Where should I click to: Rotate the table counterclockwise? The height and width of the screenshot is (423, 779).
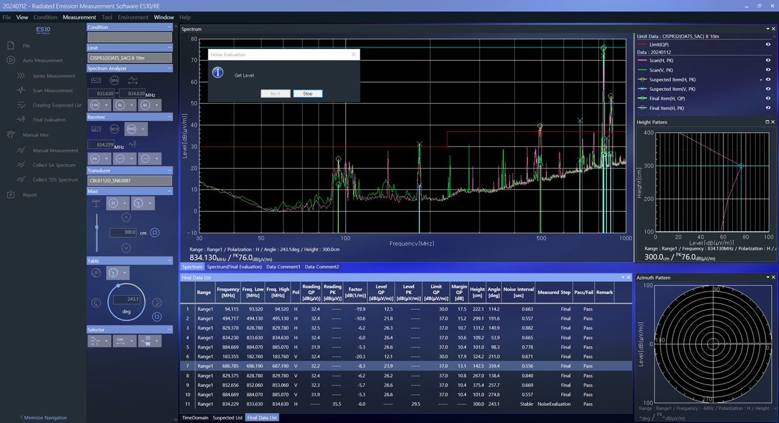(x=96, y=302)
